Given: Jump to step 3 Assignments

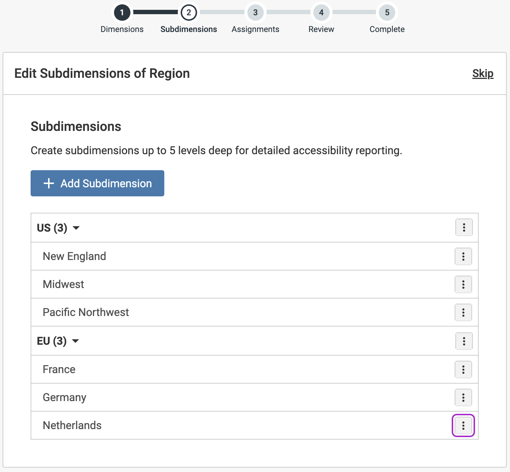Looking at the screenshot, I should [x=255, y=13].
